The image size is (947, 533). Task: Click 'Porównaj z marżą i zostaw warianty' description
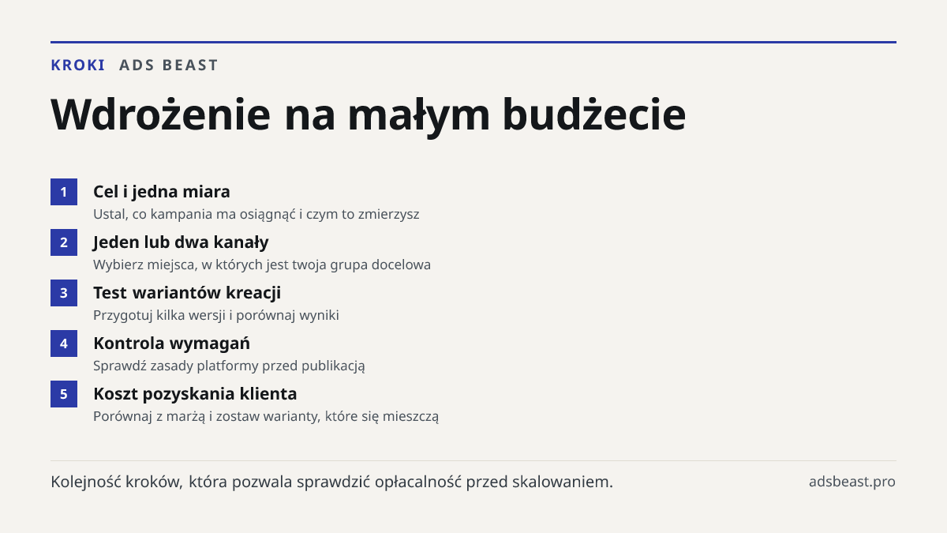coord(266,416)
